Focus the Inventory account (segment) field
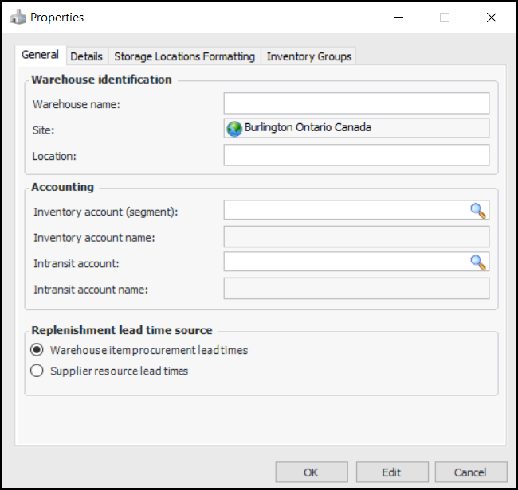This screenshot has height=490, width=518. click(x=346, y=210)
